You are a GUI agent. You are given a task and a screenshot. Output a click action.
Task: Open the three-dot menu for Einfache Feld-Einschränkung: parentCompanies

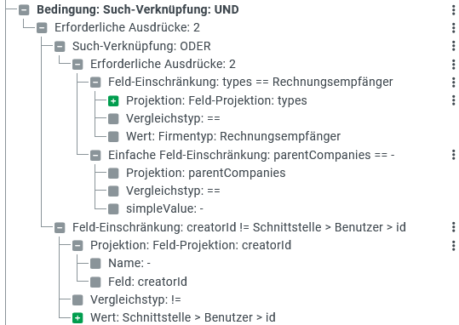pyautogui.click(x=453, y=155)
